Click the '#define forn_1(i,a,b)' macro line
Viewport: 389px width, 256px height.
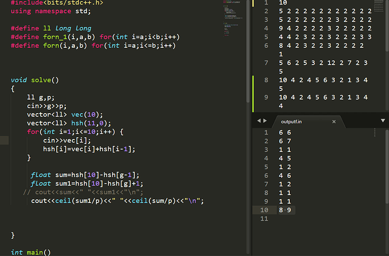tap(95, 37)
